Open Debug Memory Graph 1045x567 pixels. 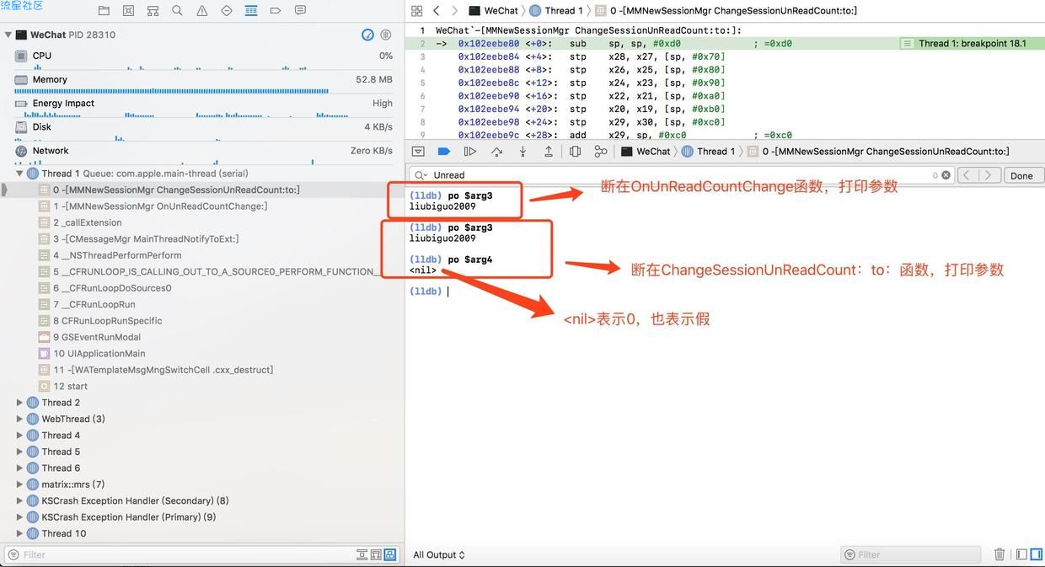click(x=601, y=152)
